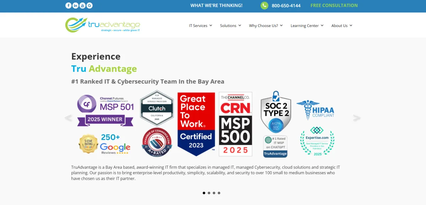
Task: Click the Great Place To Work badge
Action: pos(196,124)
